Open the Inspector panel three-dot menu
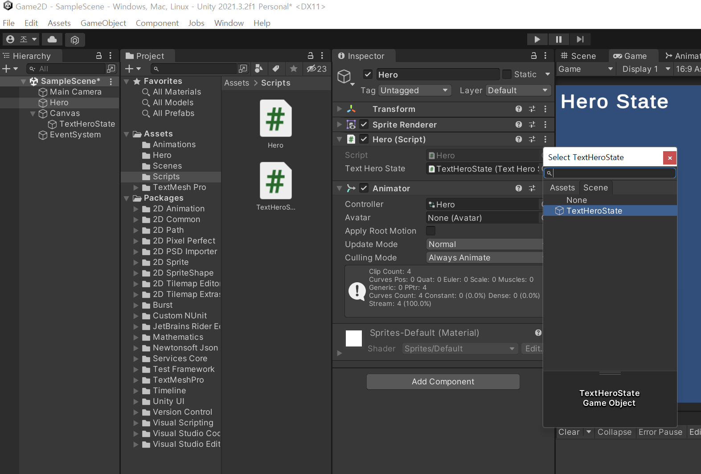 pos(545,56)
